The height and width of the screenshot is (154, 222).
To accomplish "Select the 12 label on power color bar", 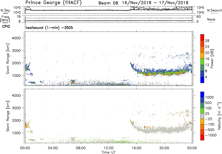I will 207,65.
